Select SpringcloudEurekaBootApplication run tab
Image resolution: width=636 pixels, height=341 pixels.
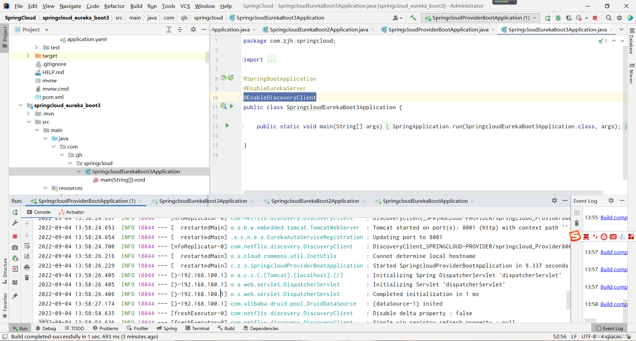pyautogui.click(x=425, y=201)
